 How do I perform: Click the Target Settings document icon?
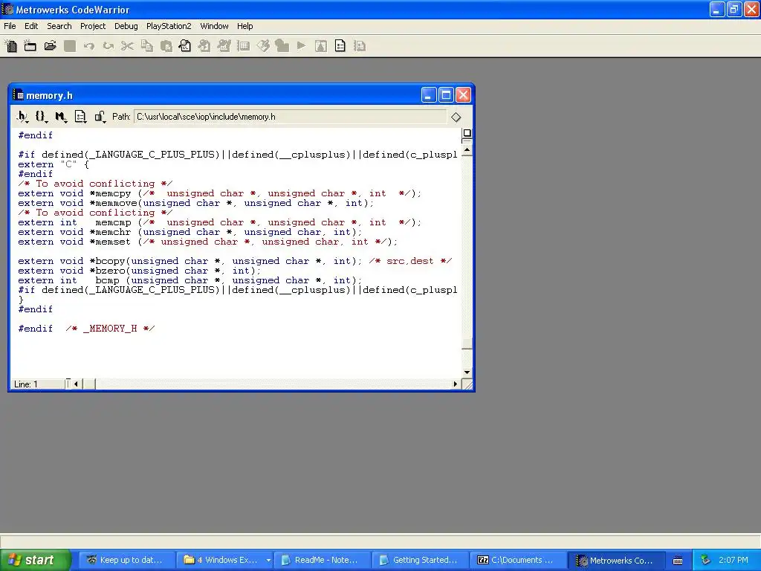tap(340, 46)
